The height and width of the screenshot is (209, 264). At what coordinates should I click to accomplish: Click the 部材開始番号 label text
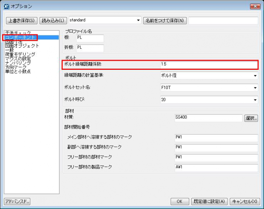[77, 127]
